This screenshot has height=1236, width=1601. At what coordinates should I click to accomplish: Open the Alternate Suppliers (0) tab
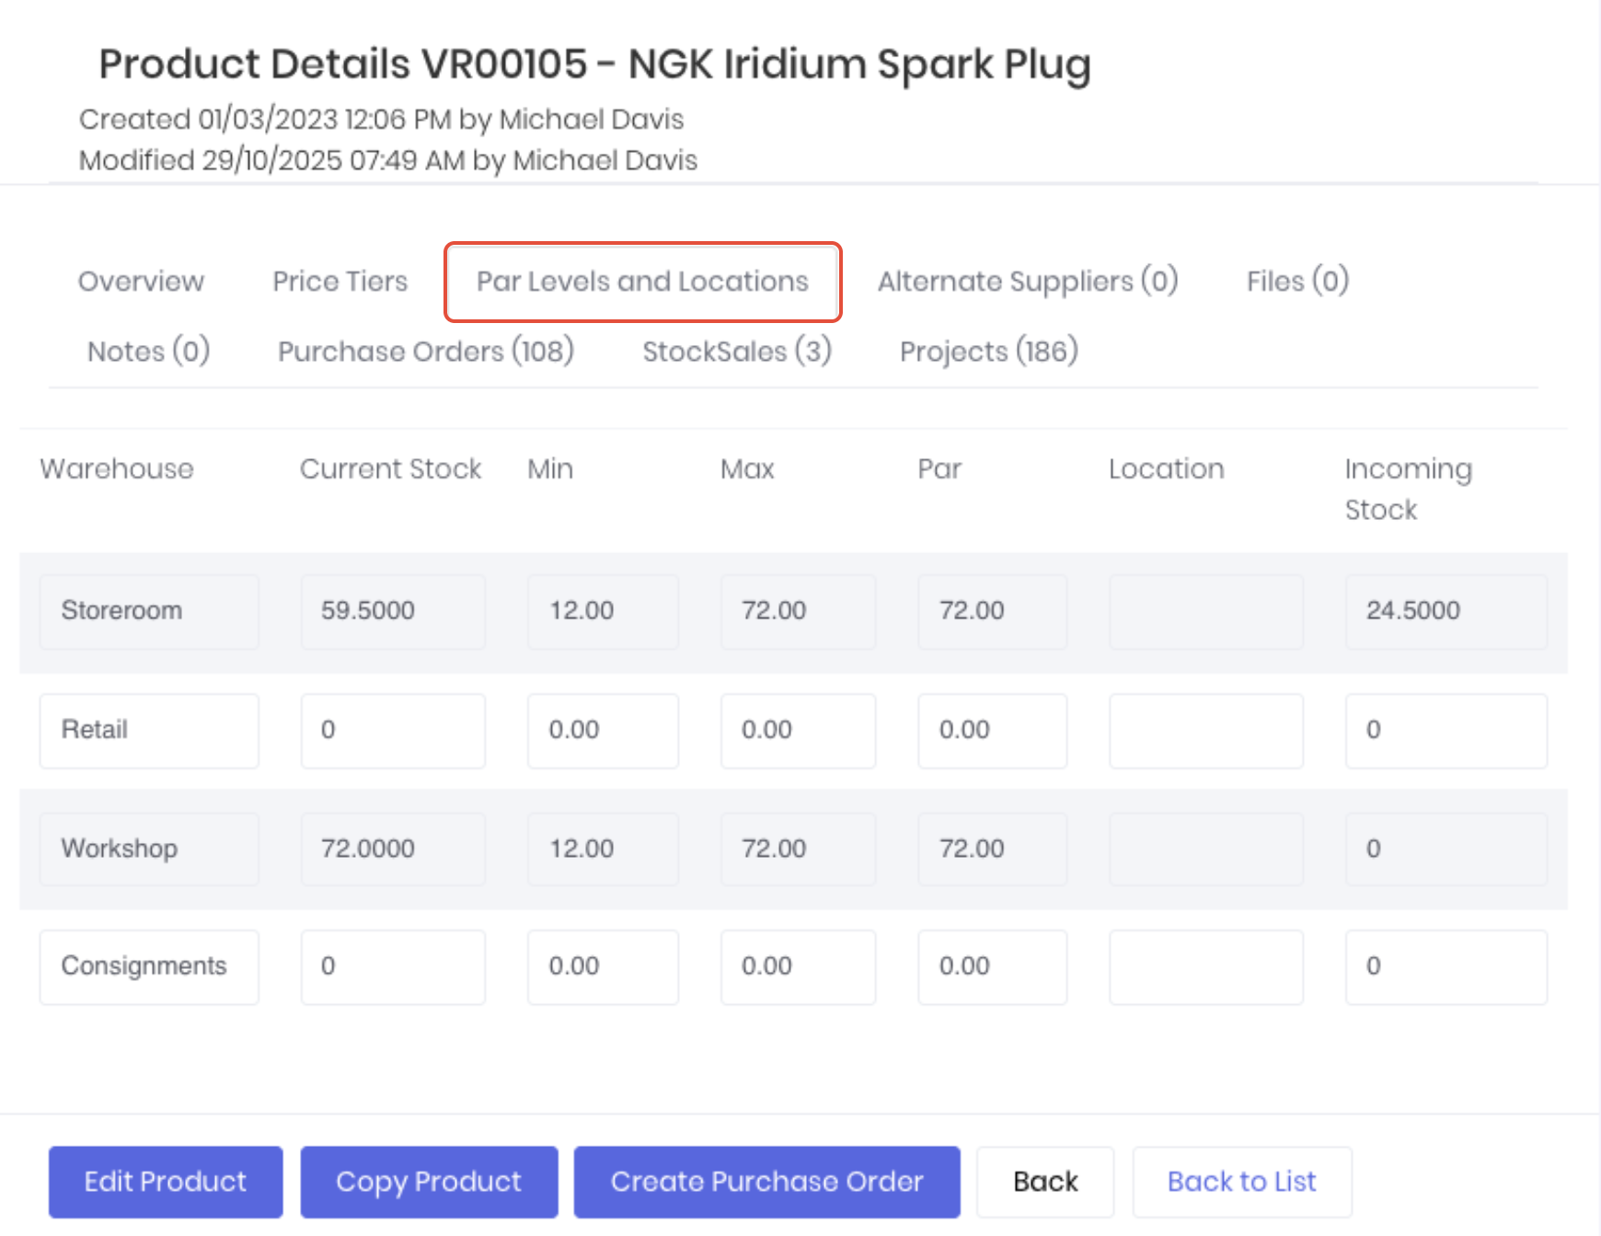point(1028,281)
